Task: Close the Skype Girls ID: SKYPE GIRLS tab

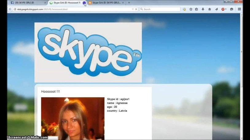Action: tap(123, 3)
